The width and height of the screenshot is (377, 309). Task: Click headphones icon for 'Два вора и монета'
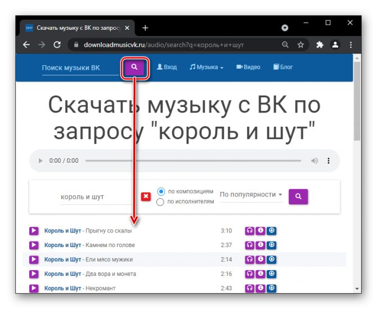coord(250,274)
